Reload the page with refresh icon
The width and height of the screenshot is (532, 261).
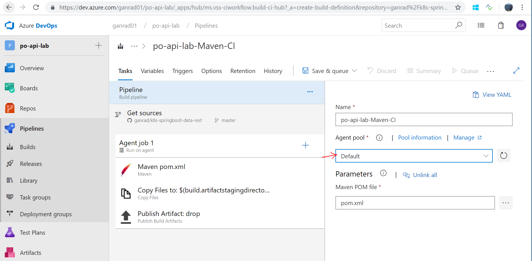coord(36,7)
